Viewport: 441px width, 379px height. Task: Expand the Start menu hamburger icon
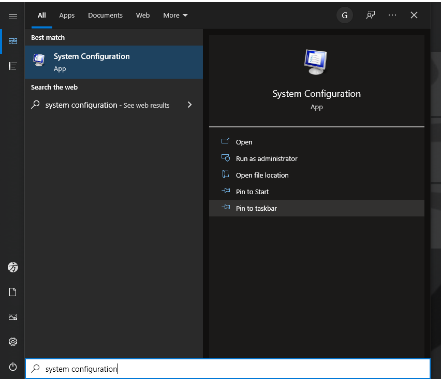tap(13, 17)
